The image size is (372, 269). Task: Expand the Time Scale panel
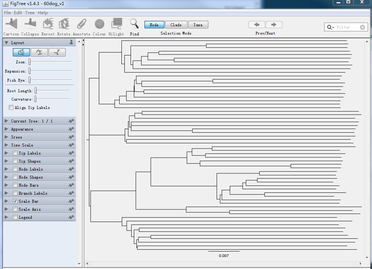pos(7,145)
